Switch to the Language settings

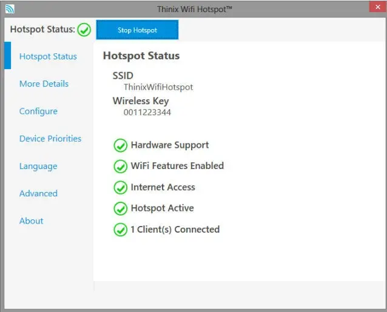coord(38,166)
